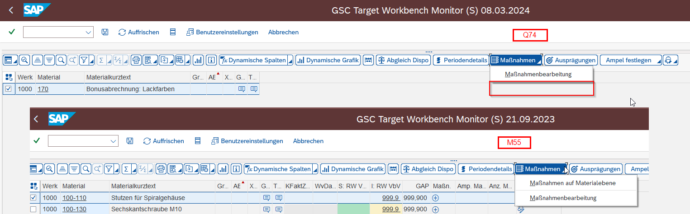Screen dimensions: 690x214
Task: Open material link 170
Action: 43,89
